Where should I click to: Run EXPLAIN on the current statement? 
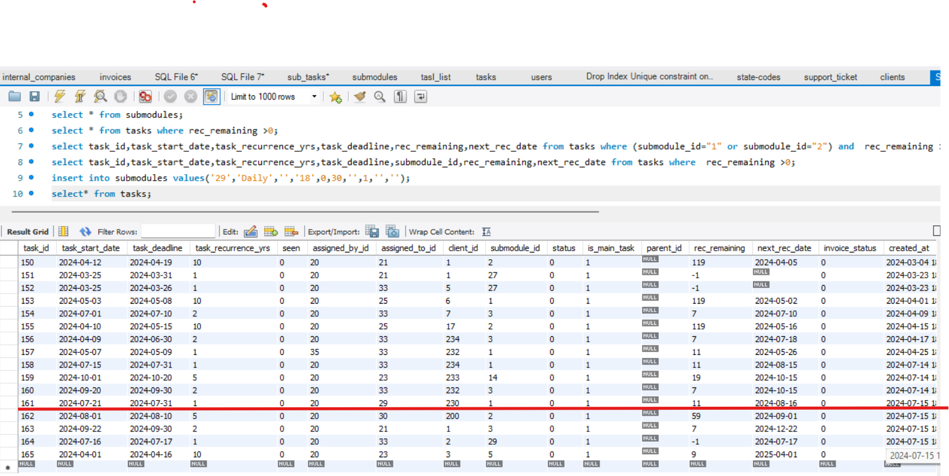pos(100,96)
